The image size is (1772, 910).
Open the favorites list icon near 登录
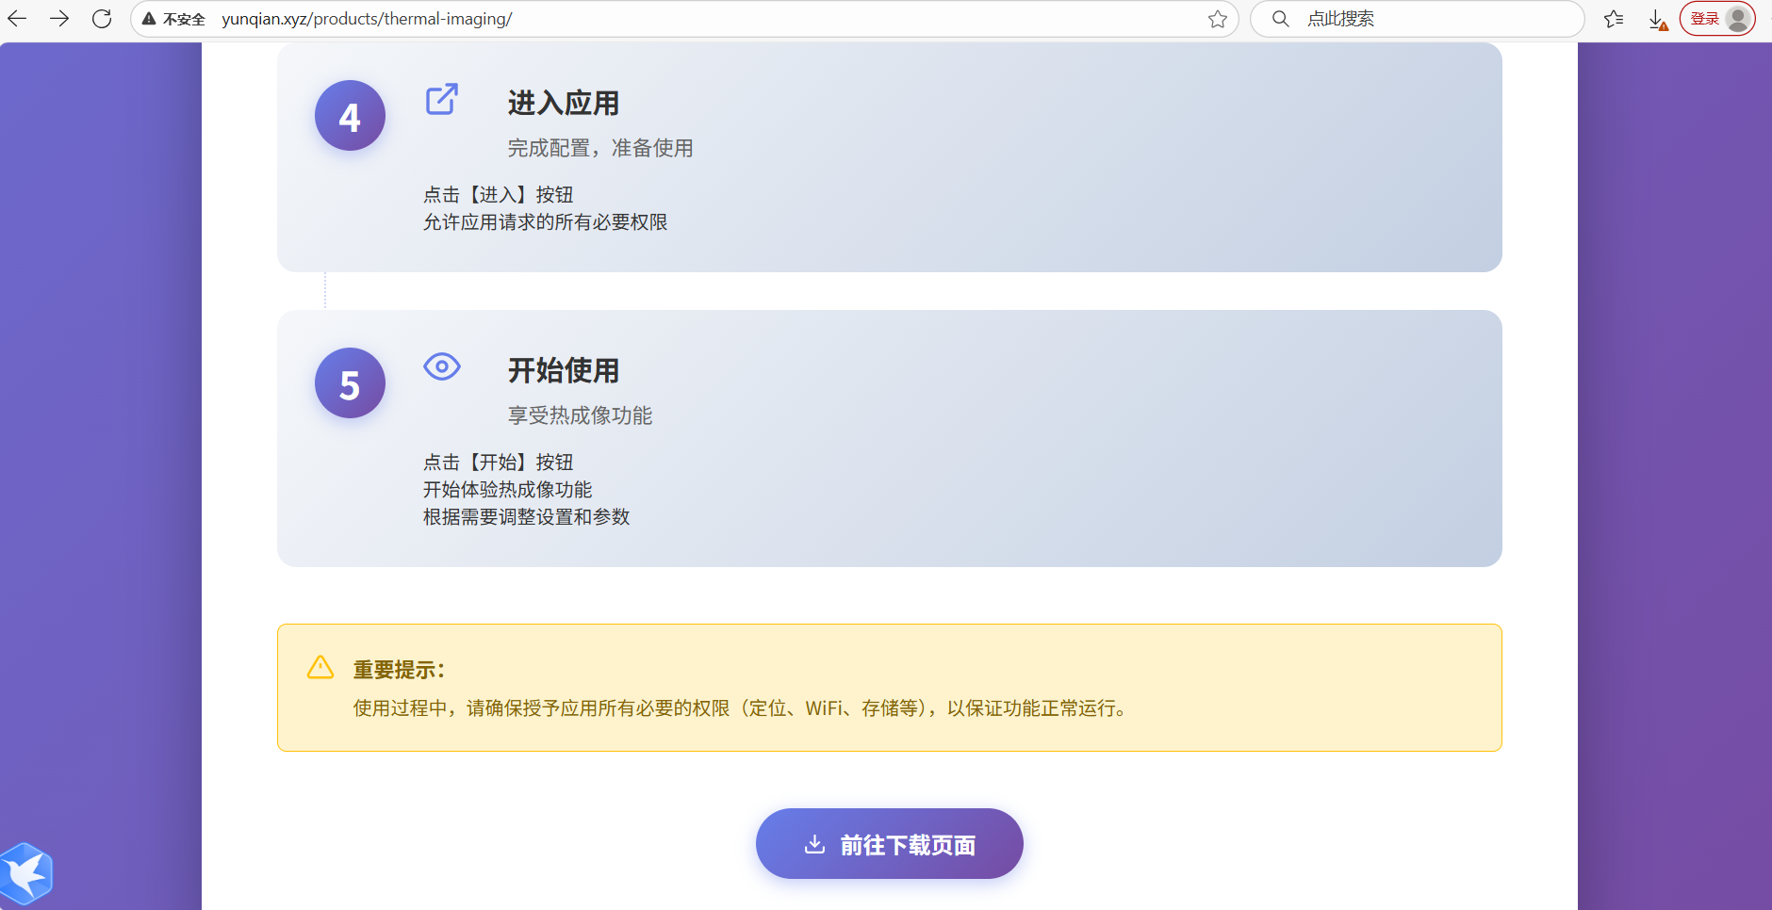pyautogui.click(x=1615, y=19)
